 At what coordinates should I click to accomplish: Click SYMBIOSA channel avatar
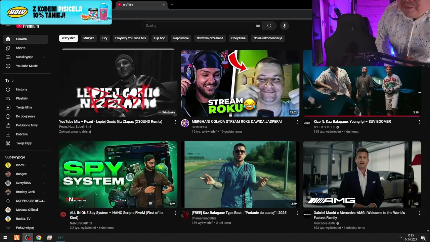[185, 123]
